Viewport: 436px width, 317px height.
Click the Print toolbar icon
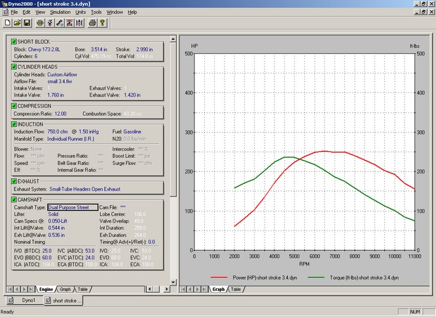(92, 23)
